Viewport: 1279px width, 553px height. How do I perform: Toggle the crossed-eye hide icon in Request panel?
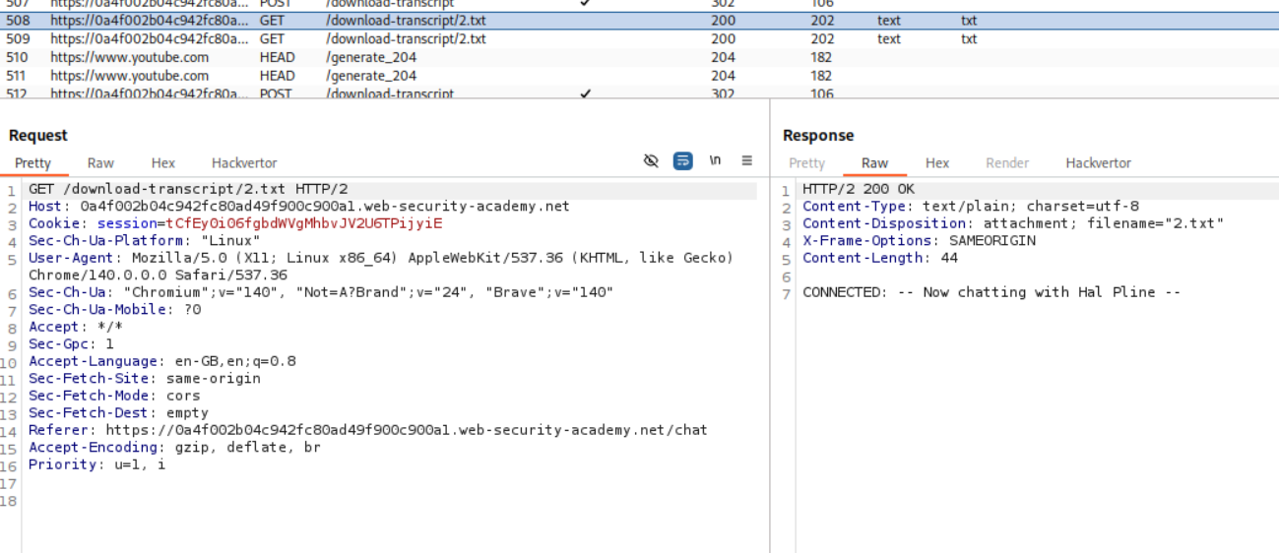pyautogui.click(x=651, y=161)
